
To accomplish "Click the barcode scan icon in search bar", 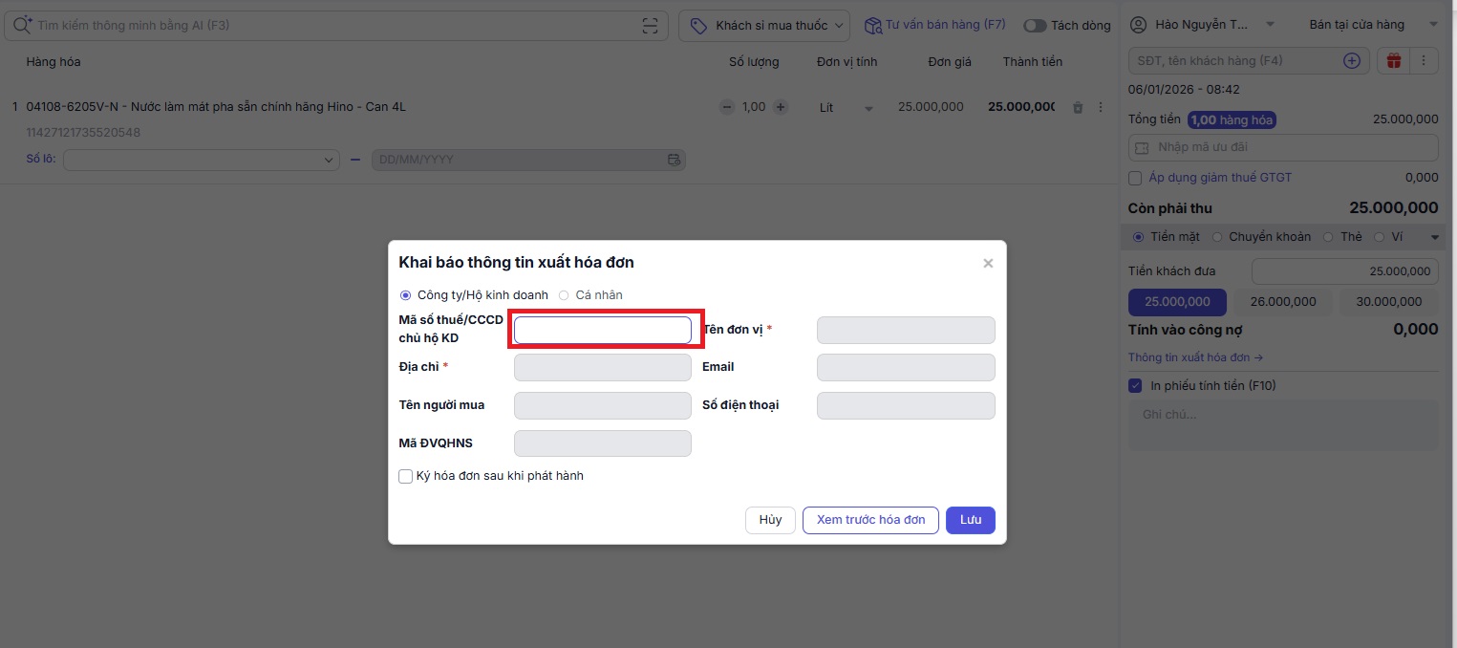I will 650,26.
